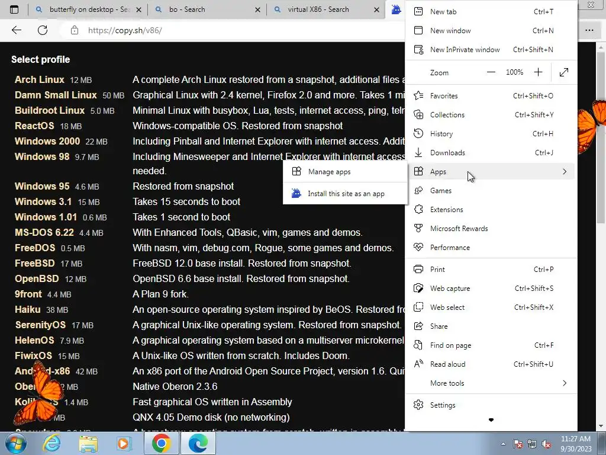Screen dimensions: 606x455
Task: Click the Downloads arrow icon
Action: (418, 152)
